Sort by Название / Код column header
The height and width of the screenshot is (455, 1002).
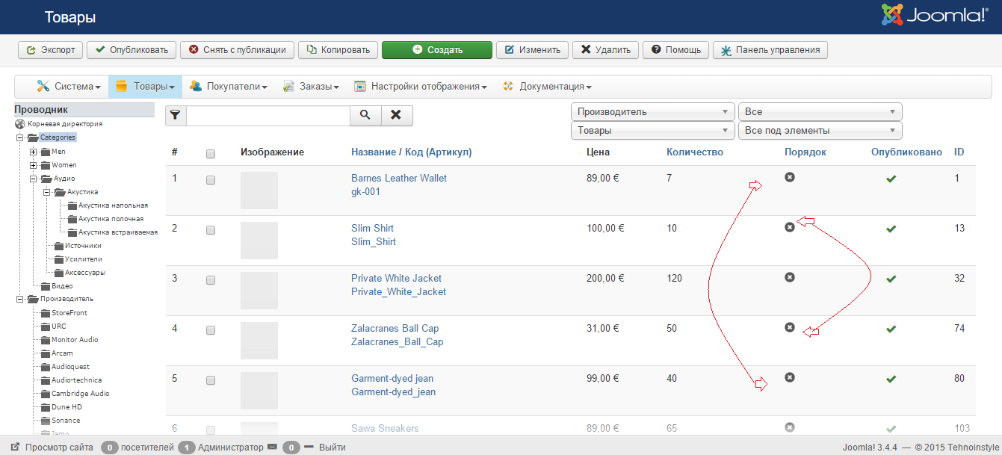[x=411, y=152]
